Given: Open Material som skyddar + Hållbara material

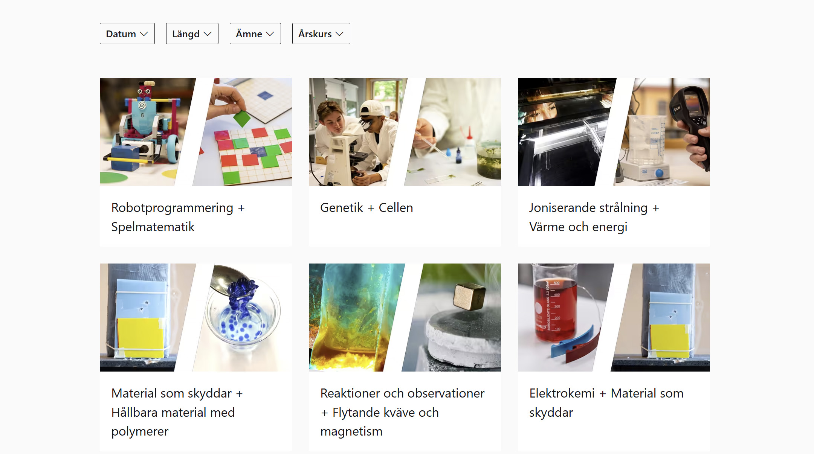Looking at the screenshot, I should [177, 412].
